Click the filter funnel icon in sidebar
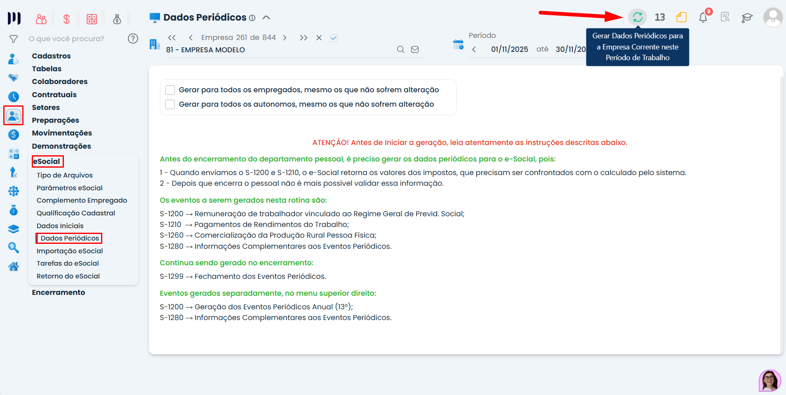Image resolution: width=786 pixels, height=395 pixels. (14, 39)
